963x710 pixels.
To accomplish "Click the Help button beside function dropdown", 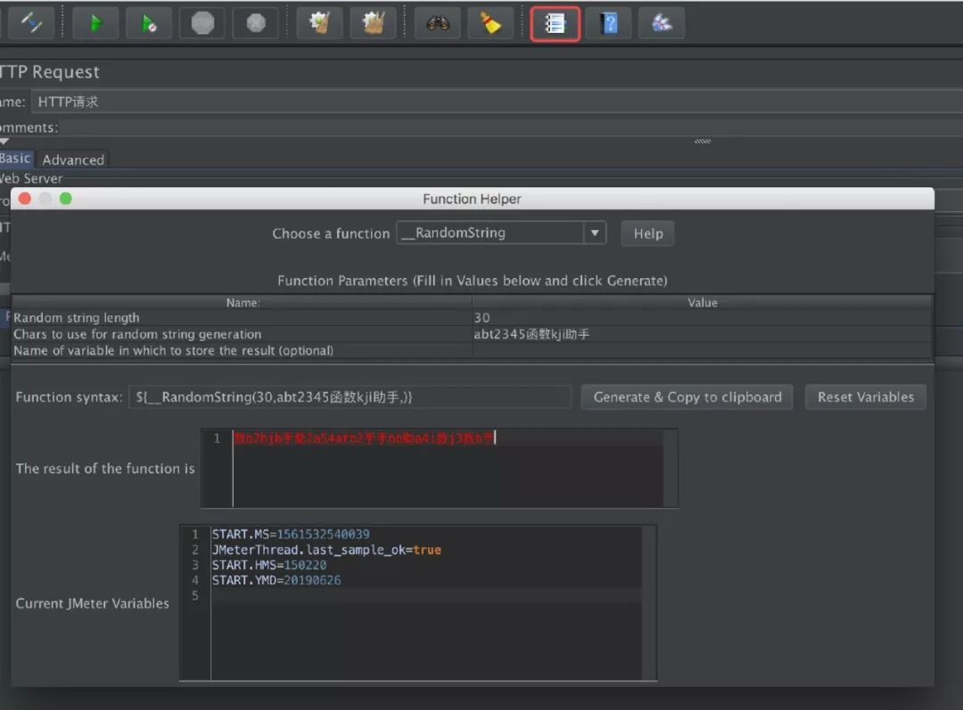I will pyautogui.click(x=647, y=233).
